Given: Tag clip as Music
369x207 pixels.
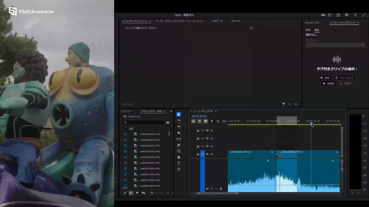Looking at the screenshot, I should 344,78.
